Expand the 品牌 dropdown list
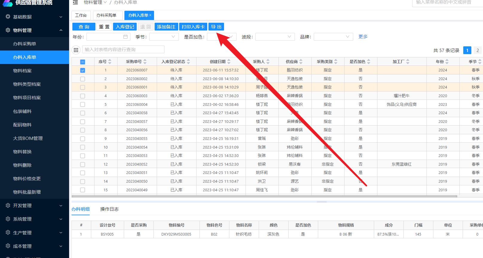Screen dimensions: 483x258 pyautogui.click(x=333, y=37)
